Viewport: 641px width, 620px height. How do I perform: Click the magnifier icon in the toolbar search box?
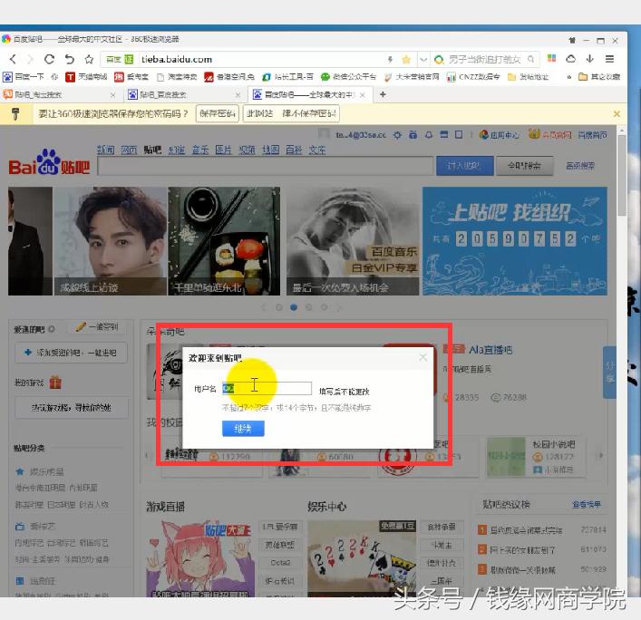click(530, 59)
